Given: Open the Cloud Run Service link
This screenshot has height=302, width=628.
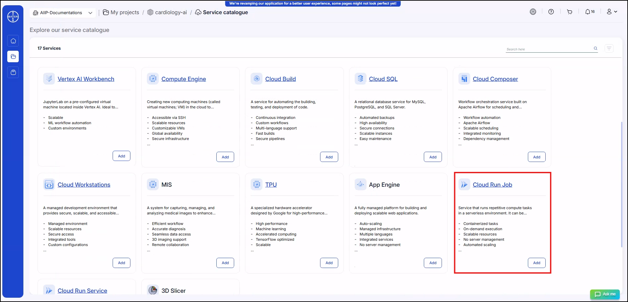Looking at the screenshot, I should [x=82, y=291].
